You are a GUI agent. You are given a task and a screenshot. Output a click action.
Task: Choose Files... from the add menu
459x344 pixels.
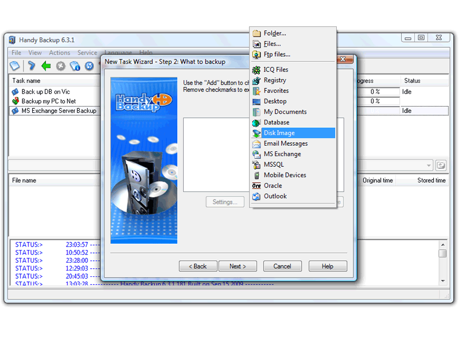[x=293, y=44]
